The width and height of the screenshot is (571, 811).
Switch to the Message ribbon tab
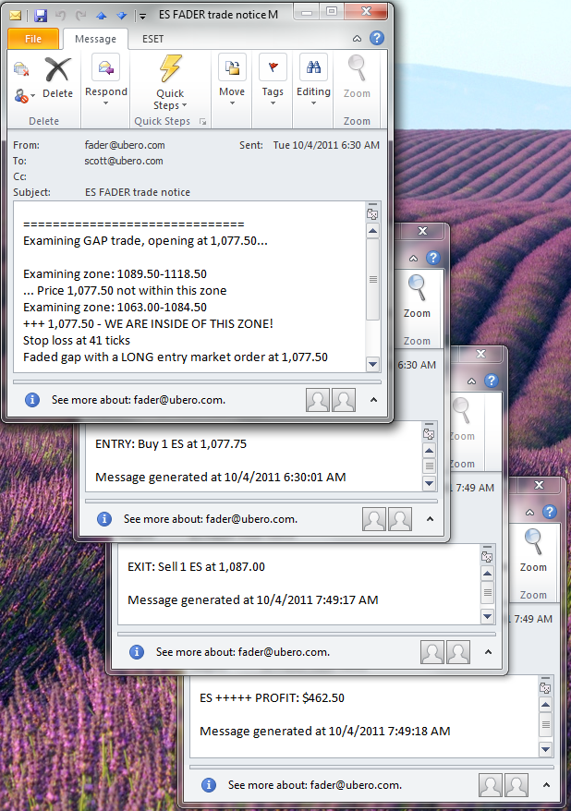tap(95, 39)
